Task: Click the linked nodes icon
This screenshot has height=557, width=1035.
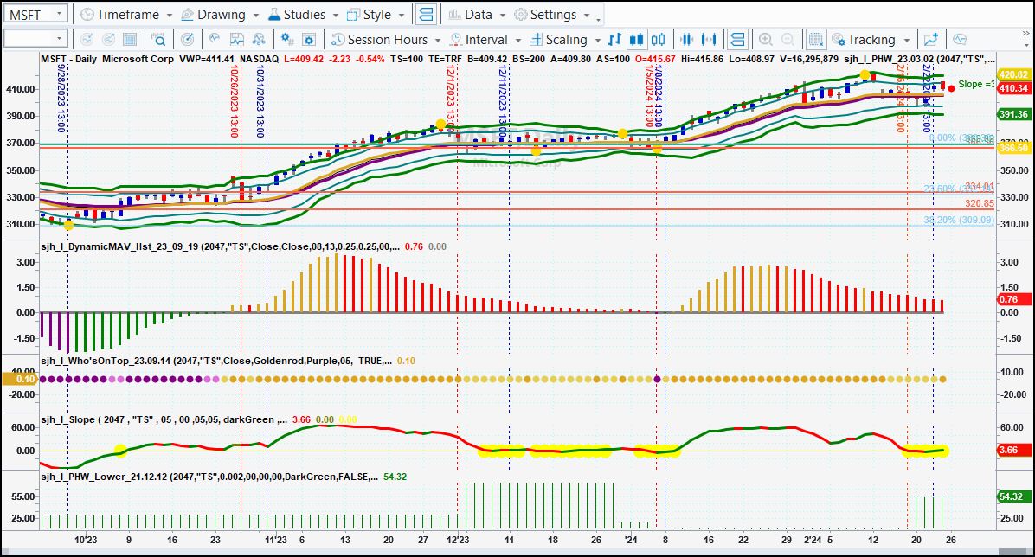Action: coord(259,40)
